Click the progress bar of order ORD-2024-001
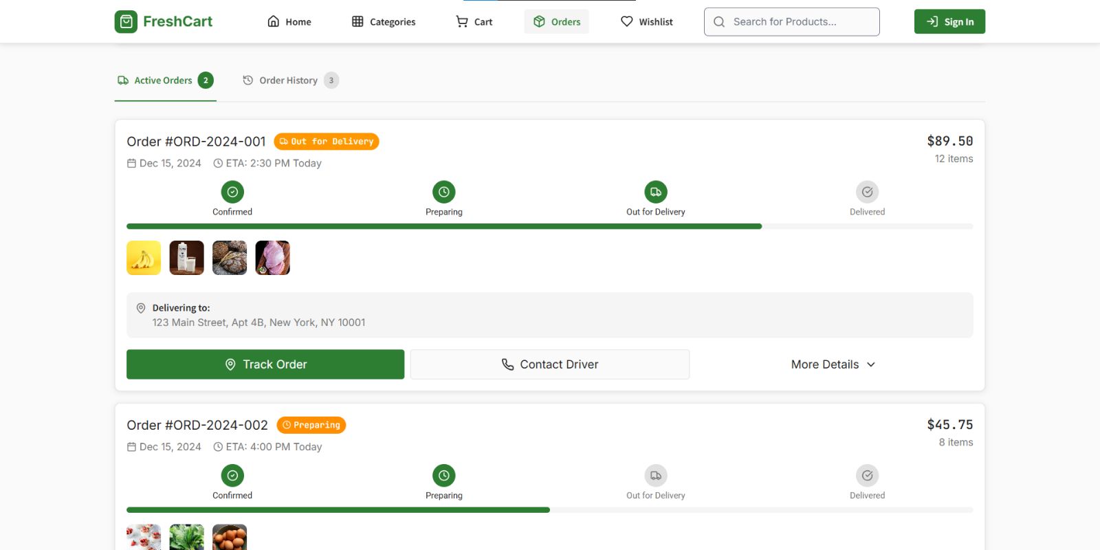The width and height of the screenshot is (1100, 550). point(550,226)
